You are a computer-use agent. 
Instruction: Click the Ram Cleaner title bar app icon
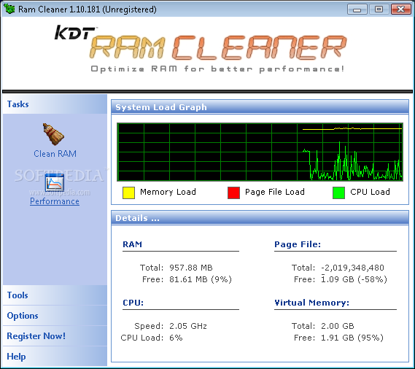tap(9, 9)
